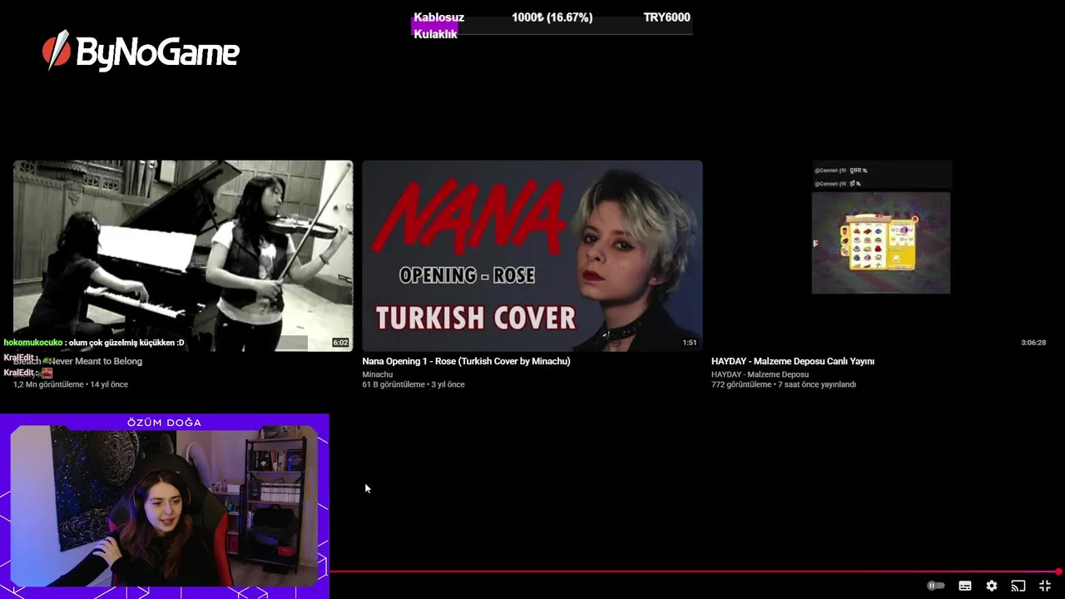The height and width of the screenshot is (599, 1065).
Task: Seek on the red video progress bar
Action: pyautogui.click(x=696, y=572)
